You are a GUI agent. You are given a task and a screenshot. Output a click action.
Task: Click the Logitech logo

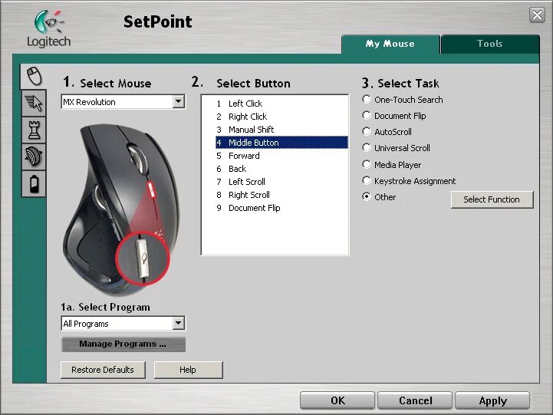click(x=48, y=28)
